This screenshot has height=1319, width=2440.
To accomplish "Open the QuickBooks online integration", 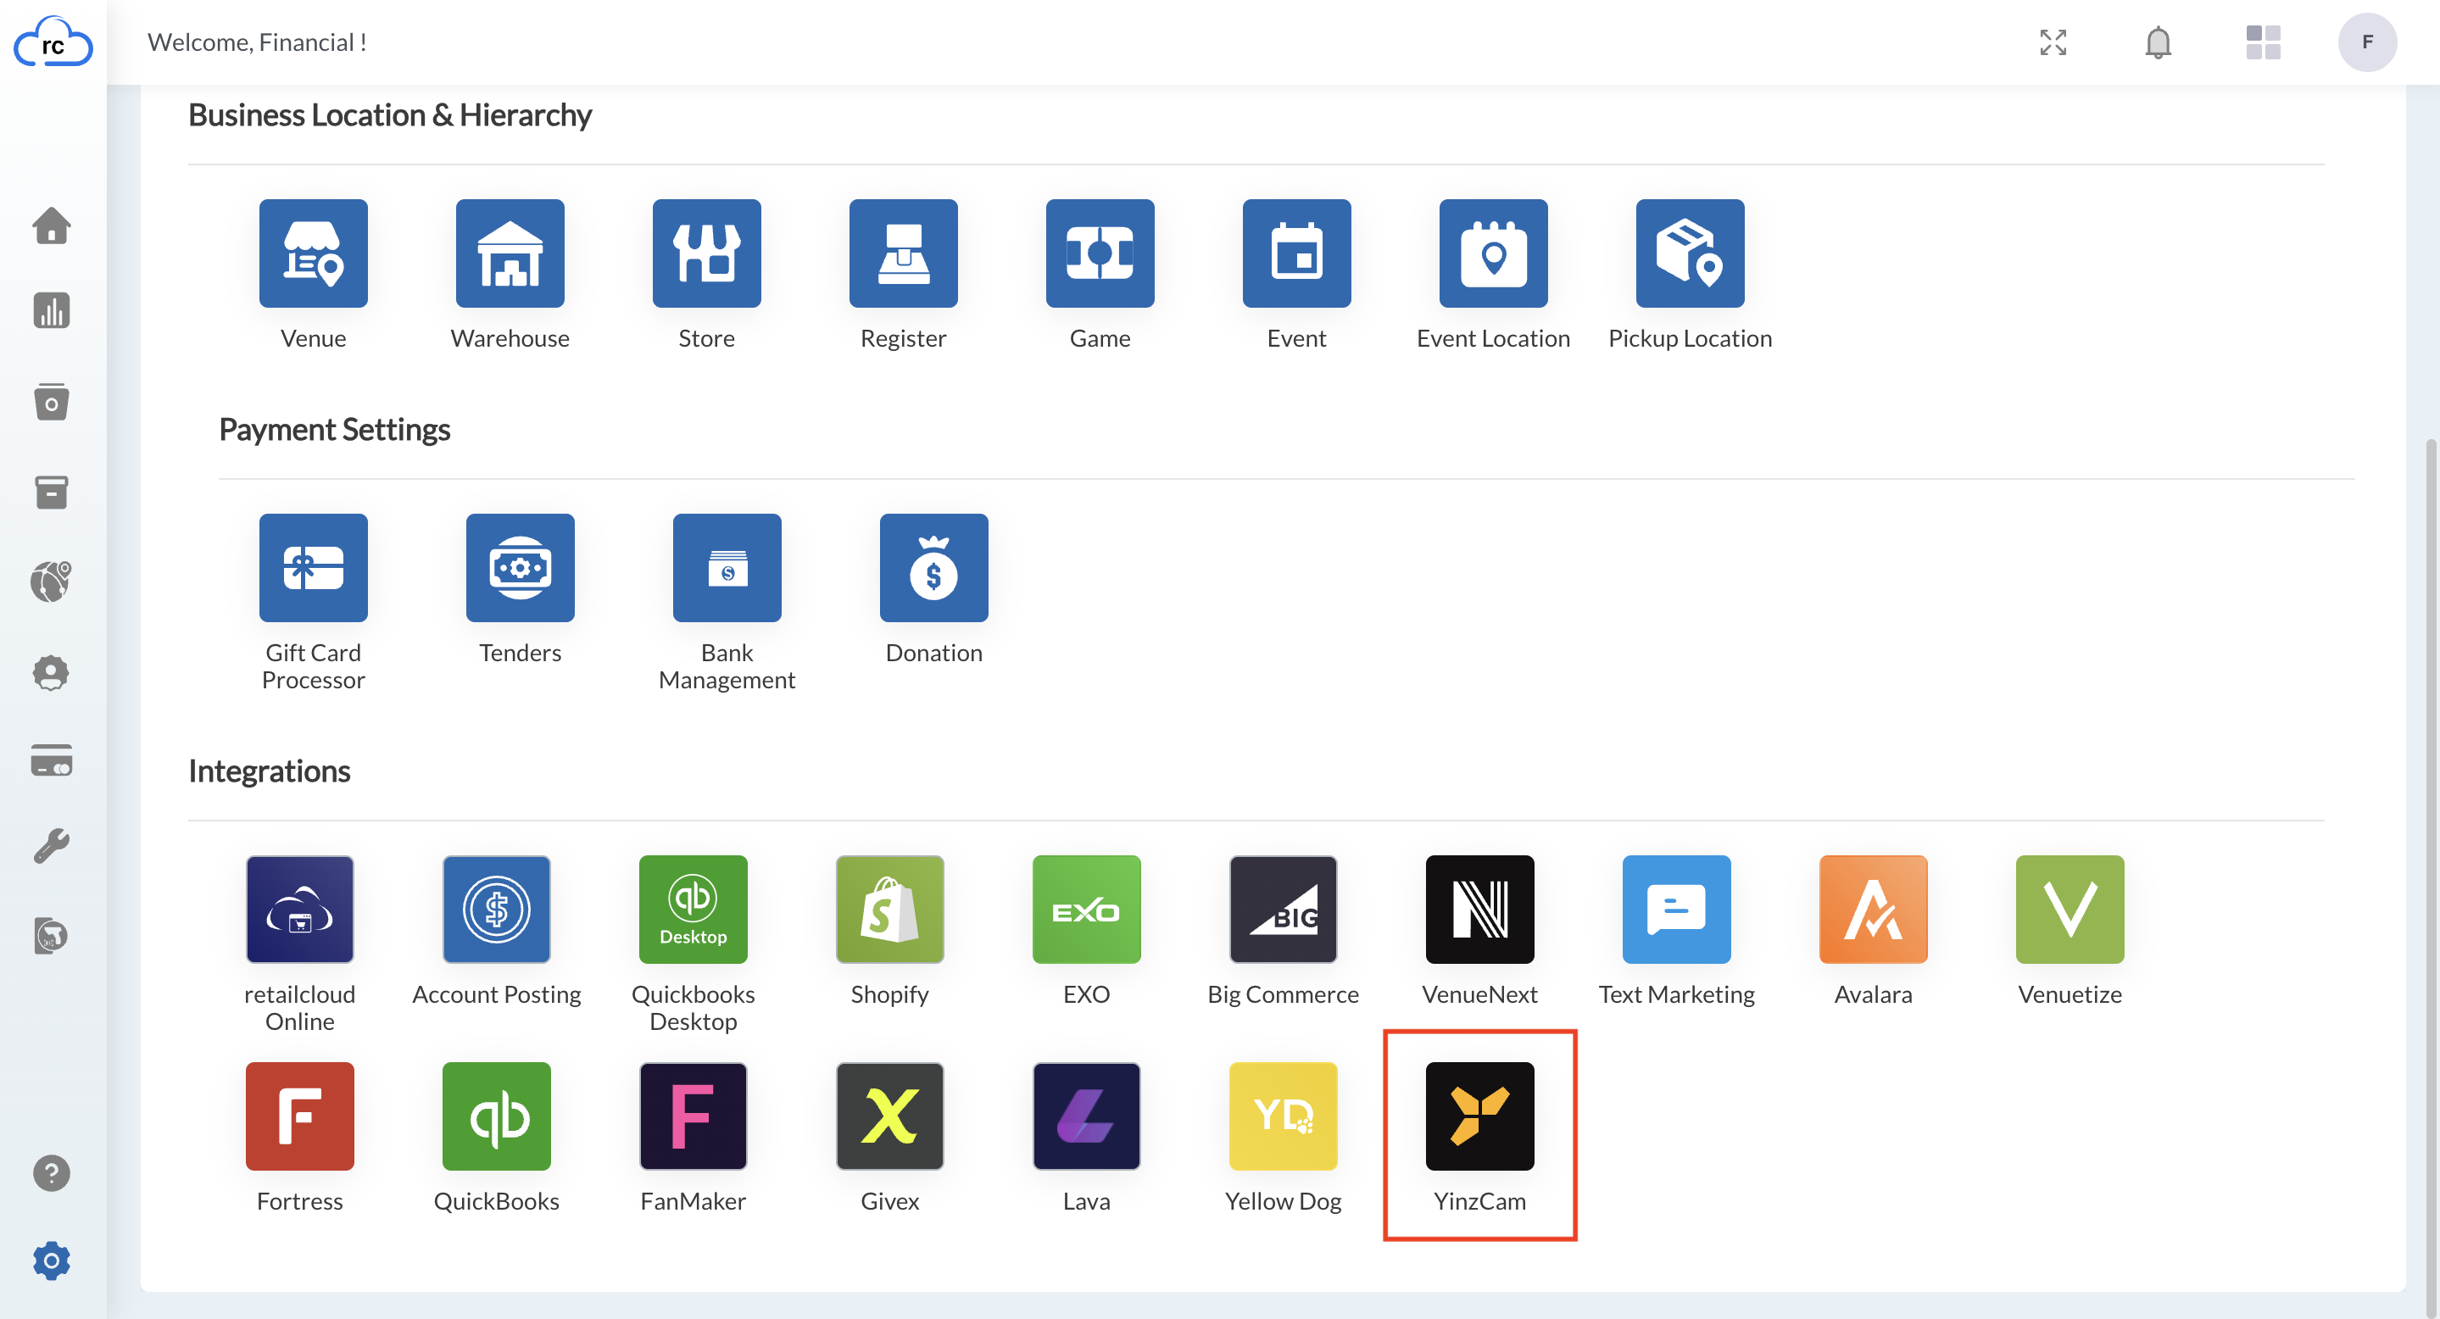I will [x=496, y=1116].
